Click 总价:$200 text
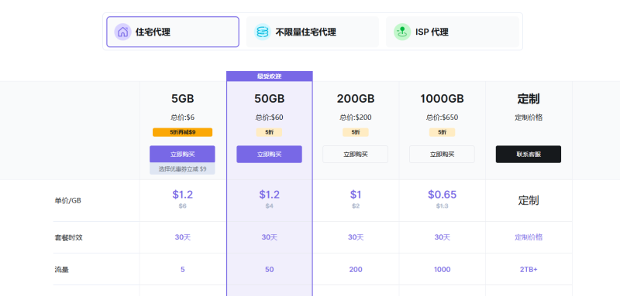Image resolution: width=620 pixels, height=296 pixels. point(356,117)
